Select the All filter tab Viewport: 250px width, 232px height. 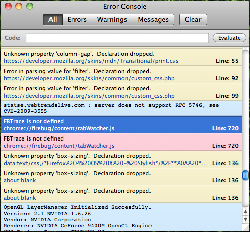53,19
